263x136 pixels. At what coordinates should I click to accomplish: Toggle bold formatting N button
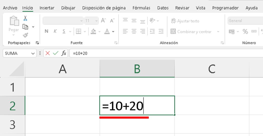coord(46,31)
